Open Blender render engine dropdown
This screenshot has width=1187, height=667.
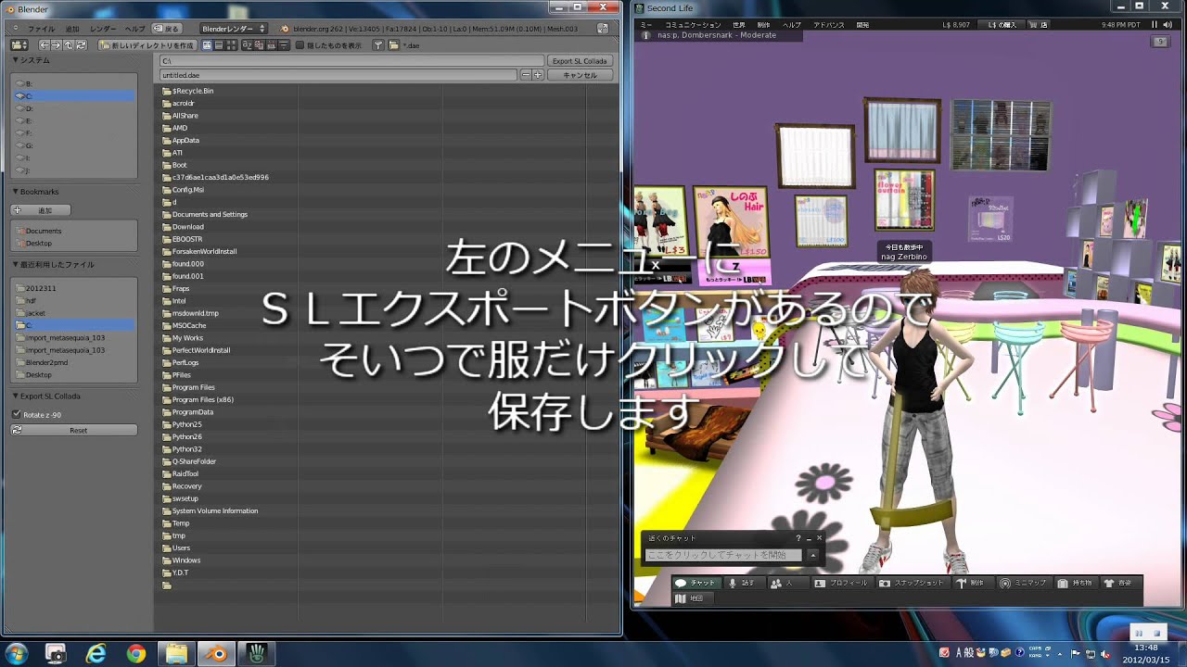pos(234,29)
